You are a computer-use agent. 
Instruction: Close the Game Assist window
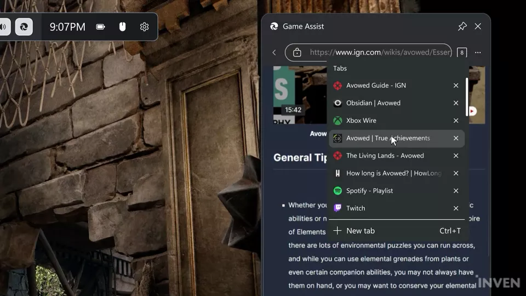point(478,26)
